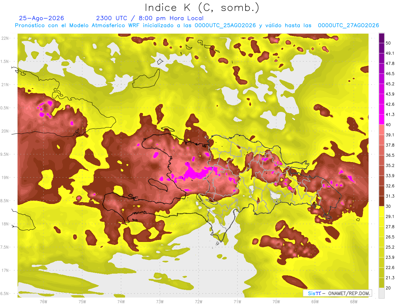Click the '71W' longitude label
Screen dimensions: 397x306
pos(237,301)
